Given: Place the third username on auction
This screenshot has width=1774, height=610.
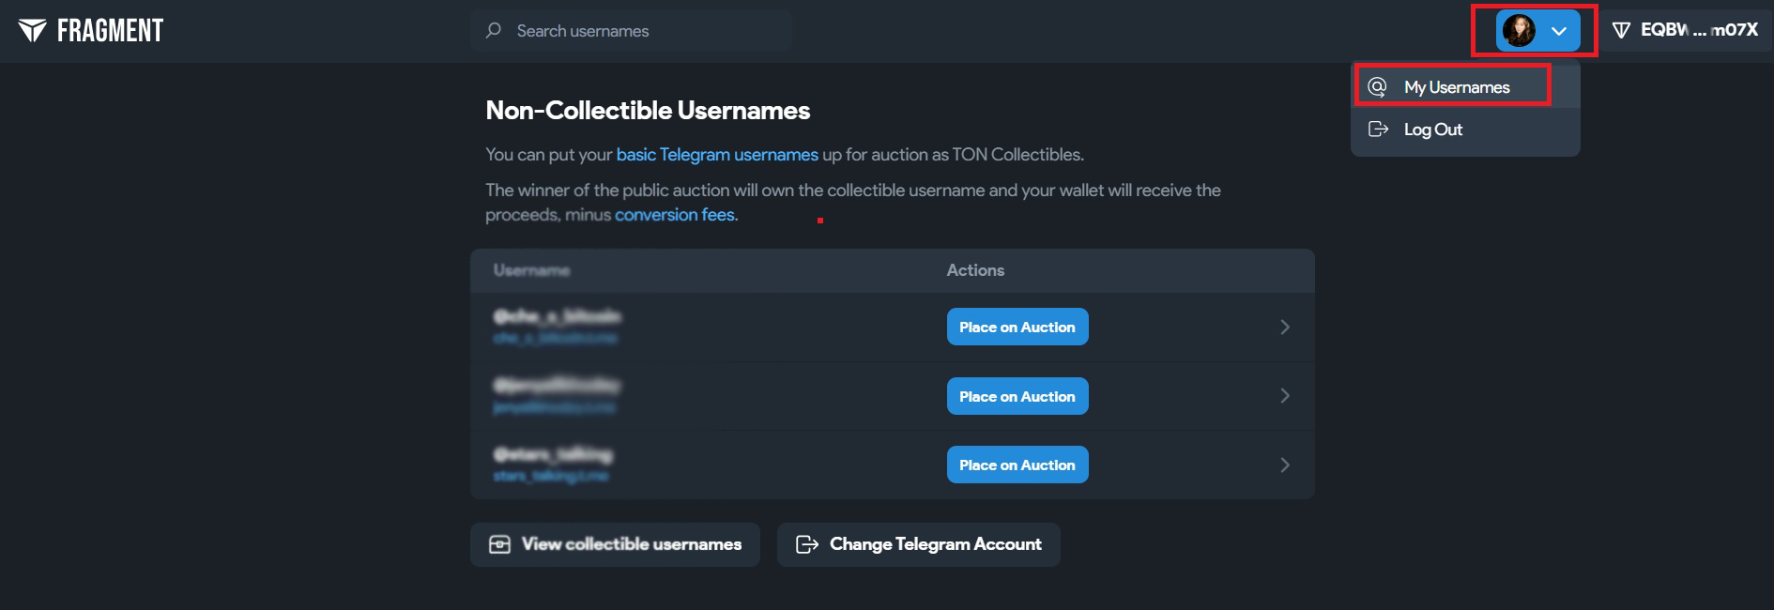Looking at the screenshot, I should point(1017,465).
